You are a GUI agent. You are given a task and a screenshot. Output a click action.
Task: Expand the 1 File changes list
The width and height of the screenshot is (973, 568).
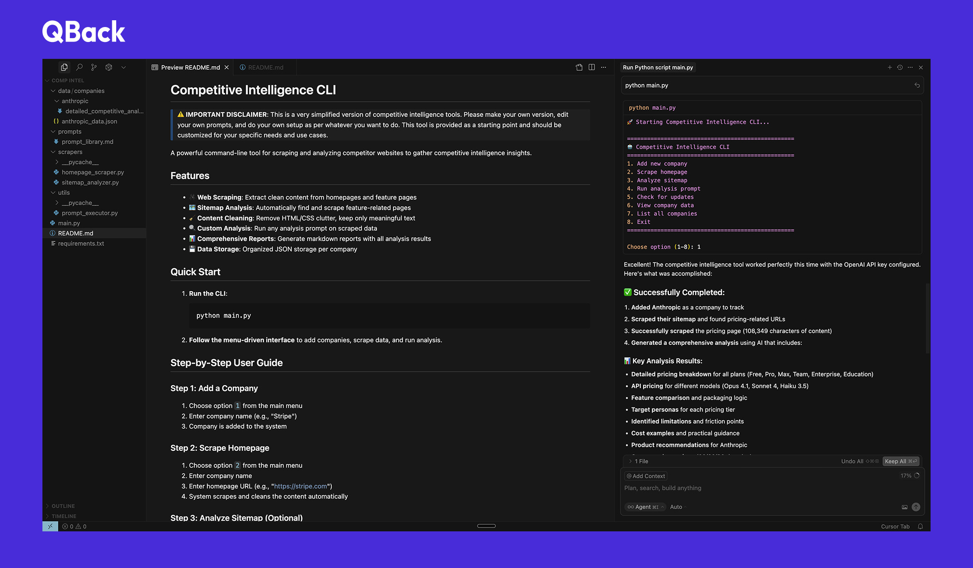[x=638, y=461]
